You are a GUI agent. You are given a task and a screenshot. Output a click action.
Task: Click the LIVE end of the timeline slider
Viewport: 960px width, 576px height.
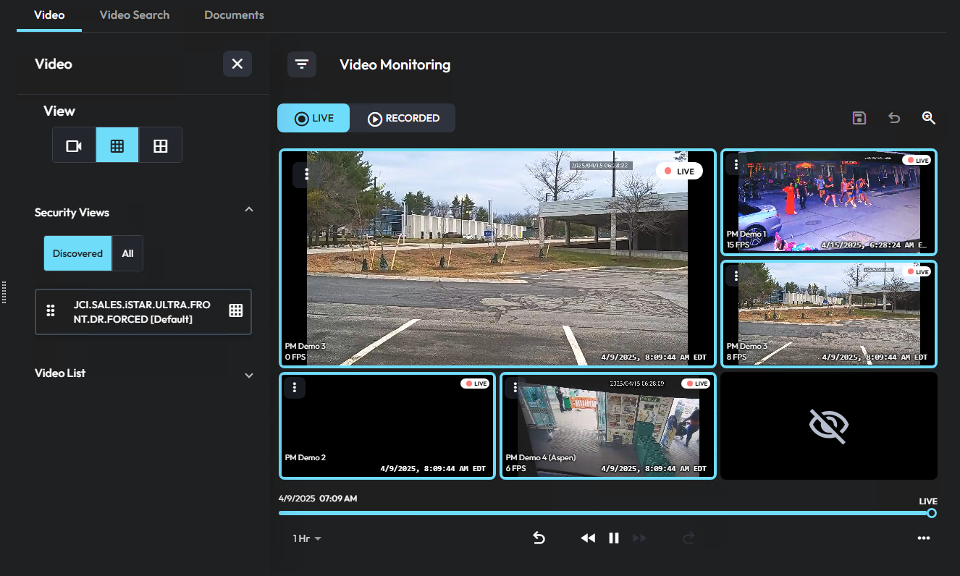pyautogui.click(x=932, y=512)
